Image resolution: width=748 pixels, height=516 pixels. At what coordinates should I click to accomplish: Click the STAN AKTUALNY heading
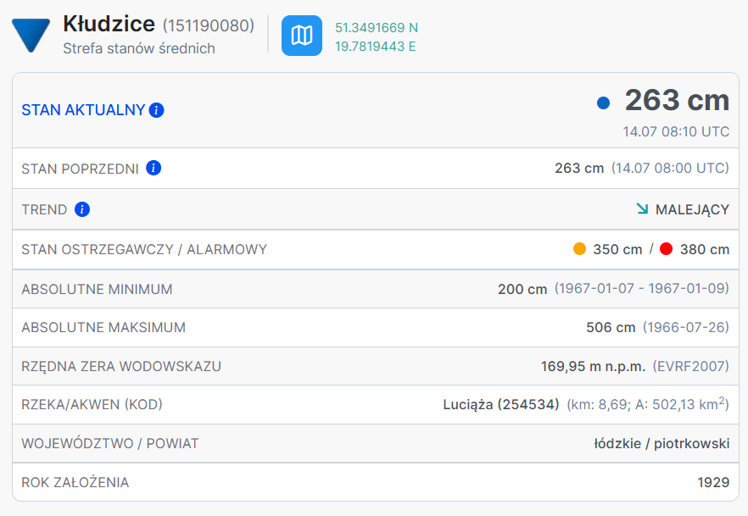(83, 110)
